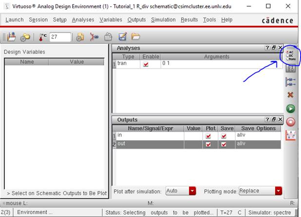Click the Choose Analyses AC/DC/Trans icon
Image resolution: width=301 pixels, height=217 pixels.
click(x=290, y=55)
